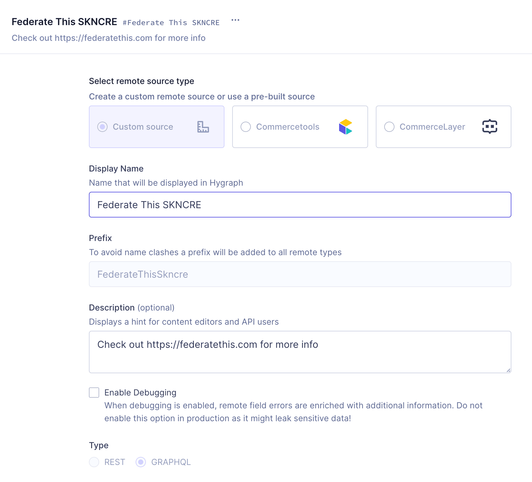This screenshot has height=482, width=532.
Task: Select the Custom source radio button
Action: click(102, 127)
